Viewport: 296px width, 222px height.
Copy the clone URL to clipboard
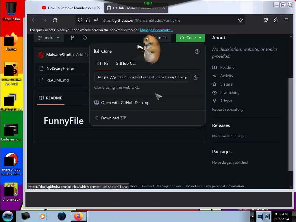click(x=196, y=77)
